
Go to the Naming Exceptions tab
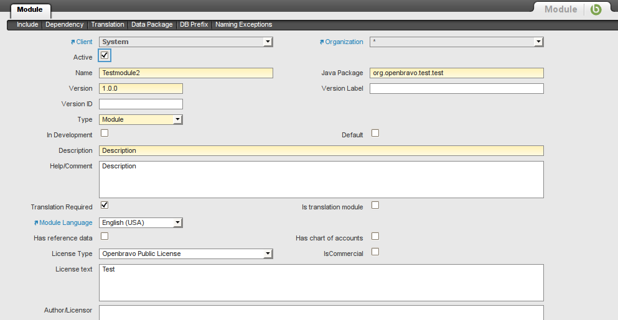[243, 25]
